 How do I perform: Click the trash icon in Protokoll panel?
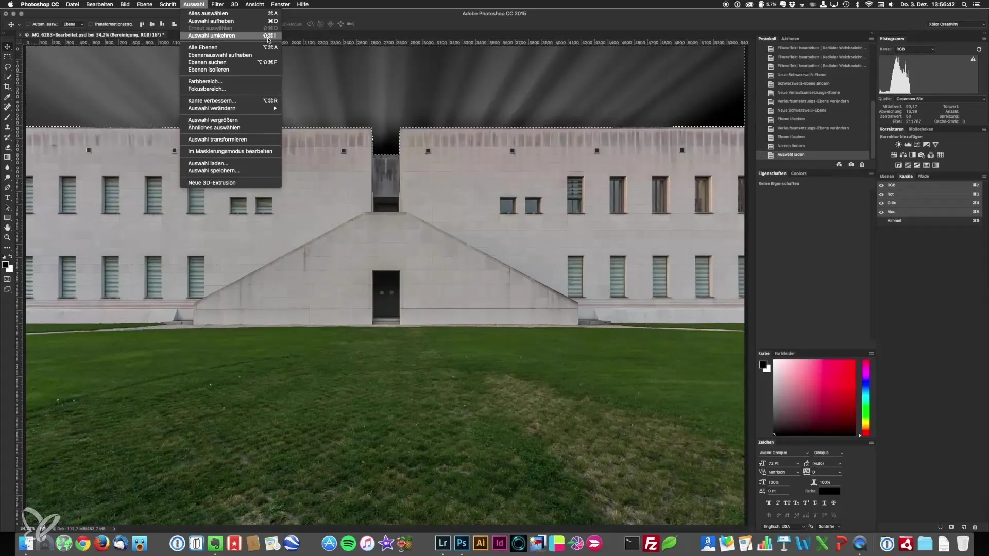[862, 164]
